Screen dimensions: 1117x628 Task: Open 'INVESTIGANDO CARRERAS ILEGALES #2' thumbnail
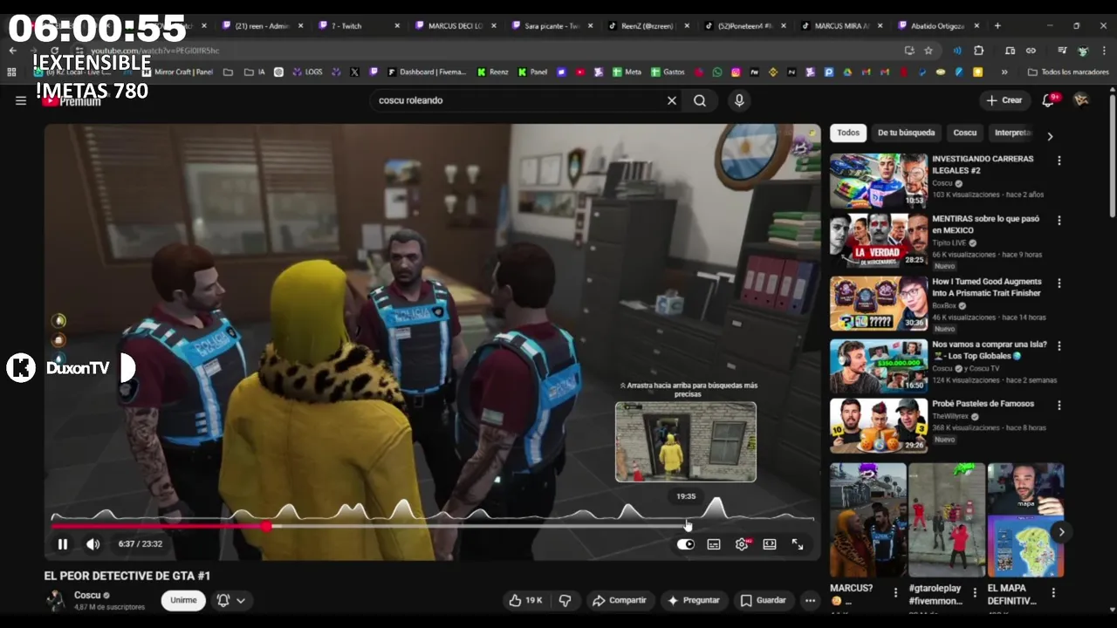coord(879,181)
